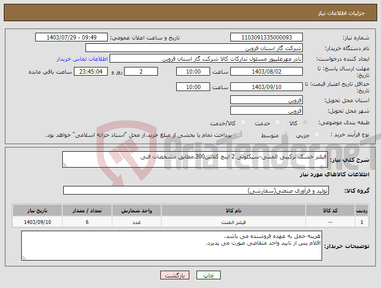The image size is (381, 288).
Task: Click the شماره نیاز field 1103091335000093
Action: click(x=266, y=38)
